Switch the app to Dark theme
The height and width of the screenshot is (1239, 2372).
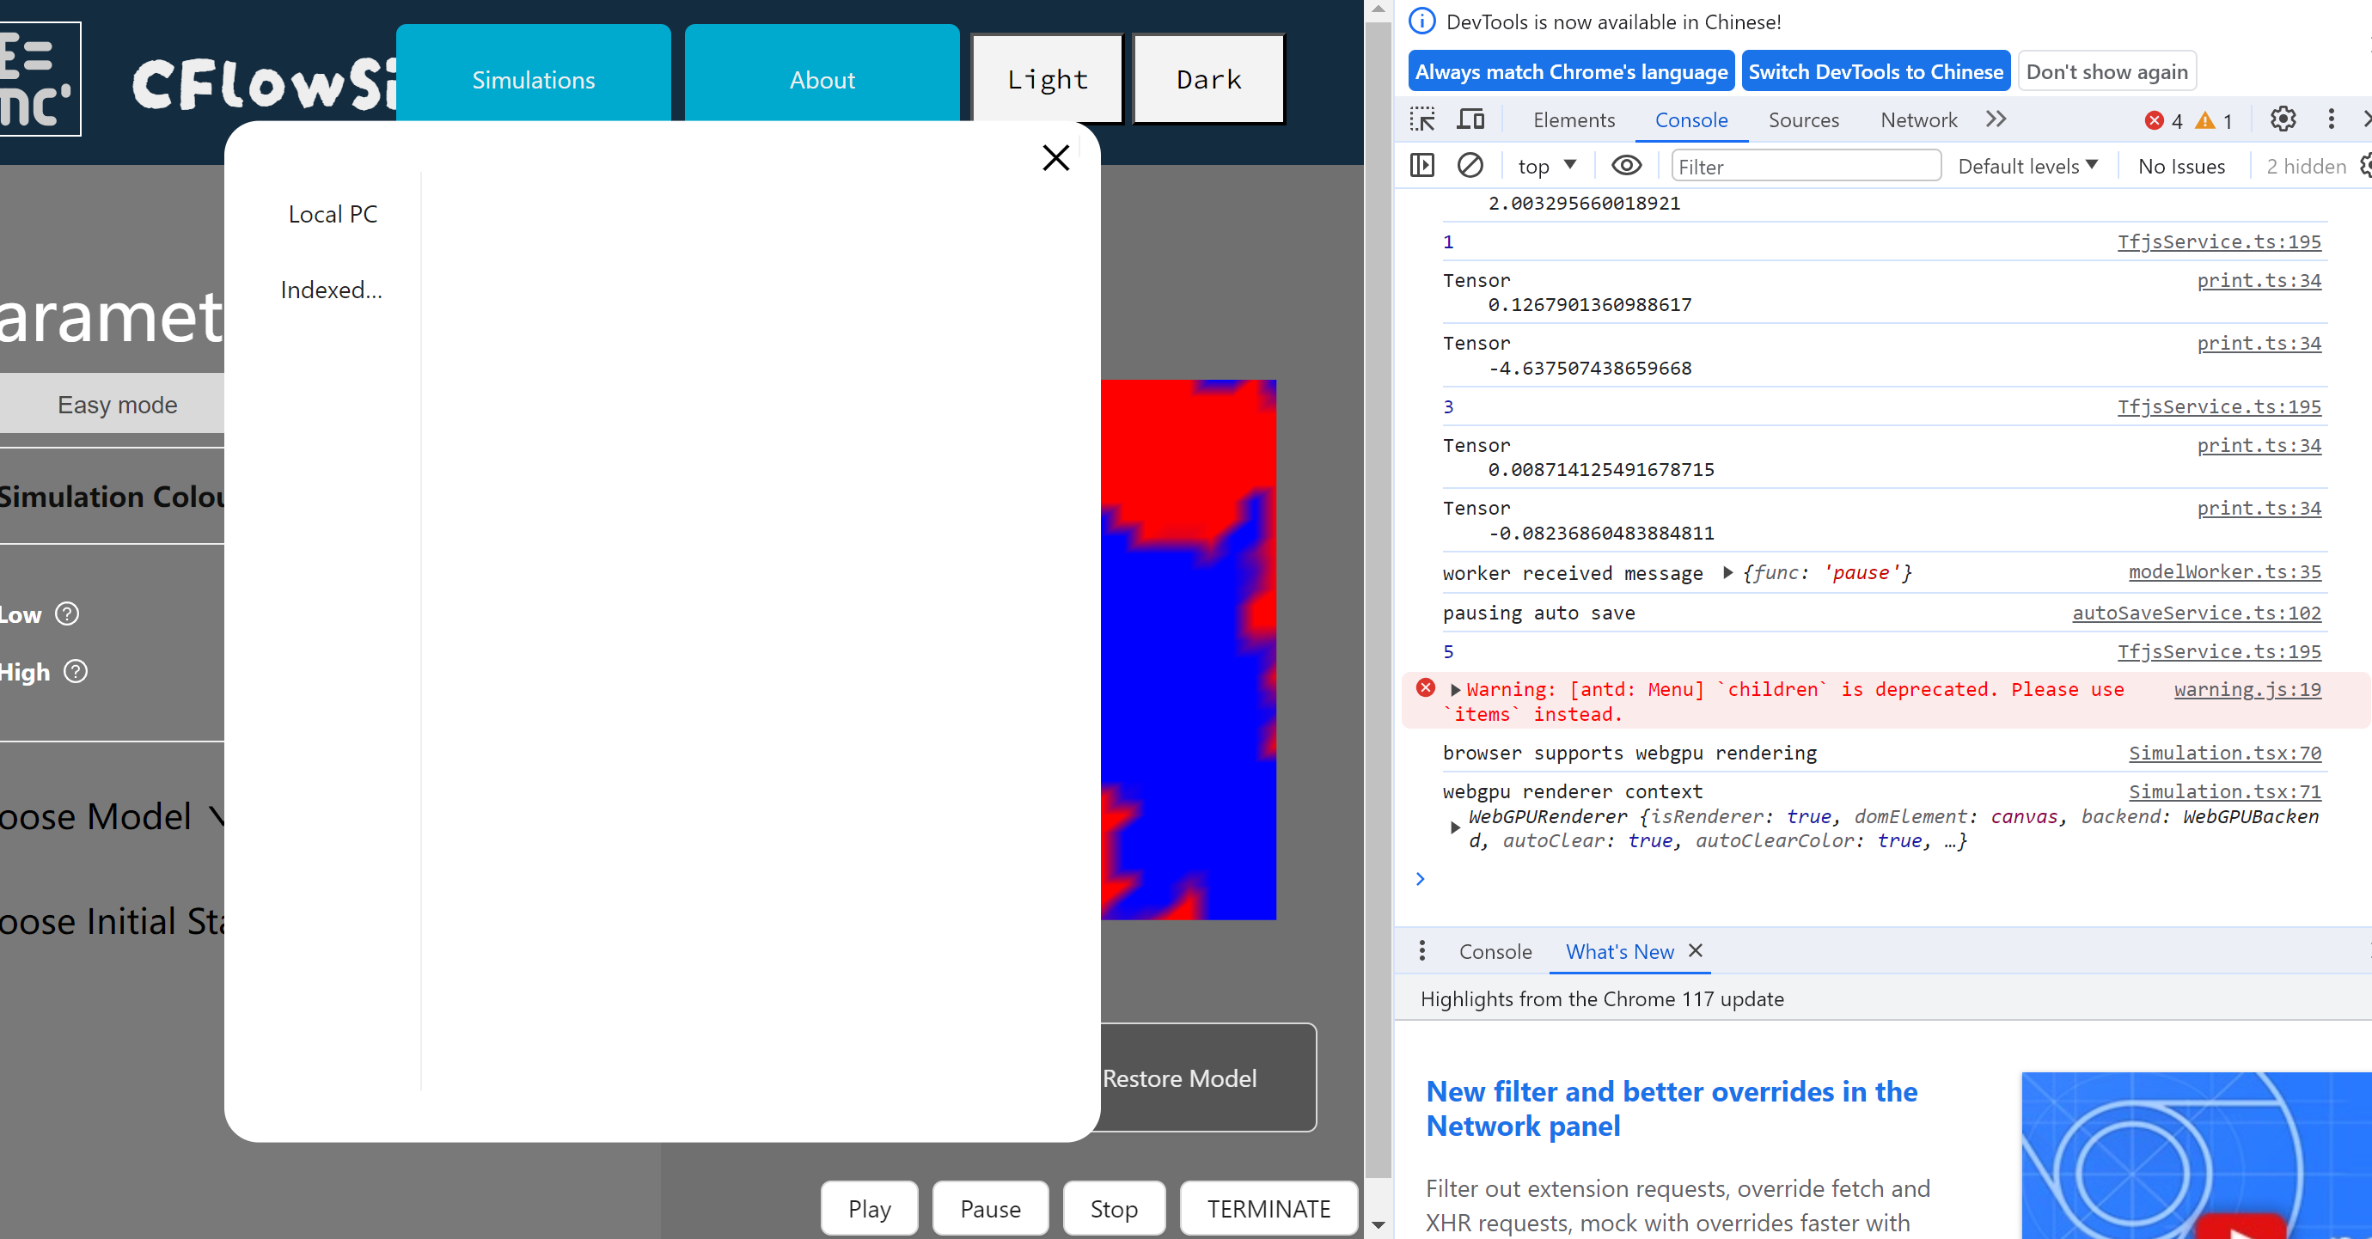click(1207, 79)
